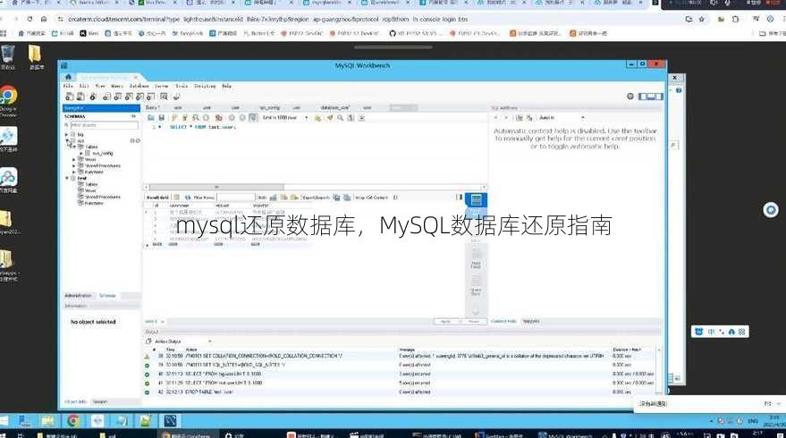Save the script with the disk icon
This screenshot has width=786, height=438.
pyautogui.click(x=162, y=118)
